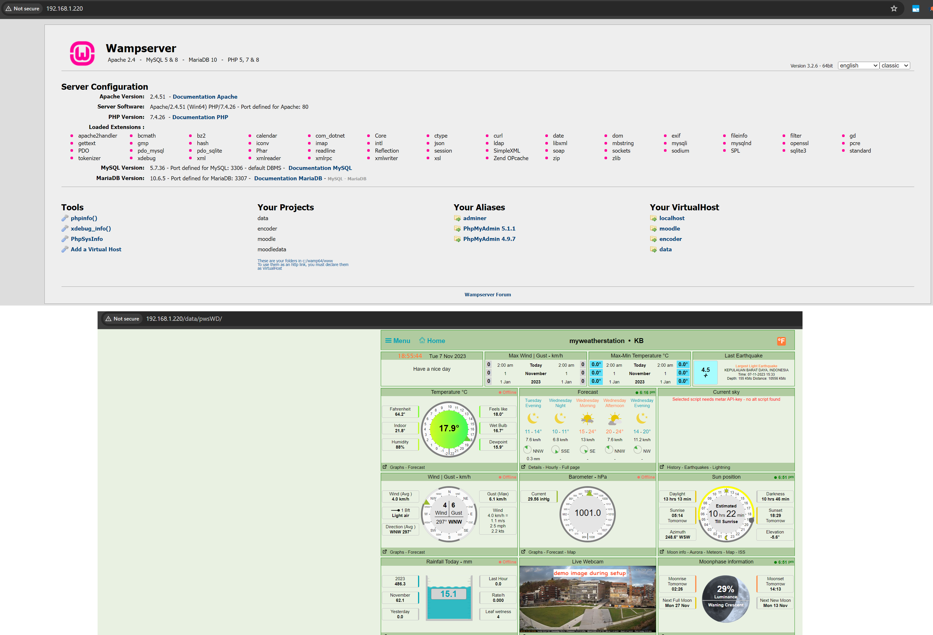Open the moodle virtual host
Viewport: 933px width, 635px height.
pyautogui.click(x=670, y=229)
